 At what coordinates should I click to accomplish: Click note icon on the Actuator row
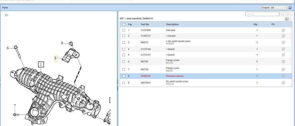[283, 36]
